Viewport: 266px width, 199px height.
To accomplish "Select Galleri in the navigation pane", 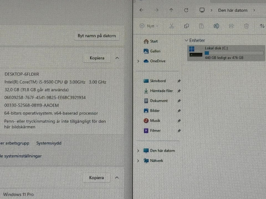I will coord(155,51).
